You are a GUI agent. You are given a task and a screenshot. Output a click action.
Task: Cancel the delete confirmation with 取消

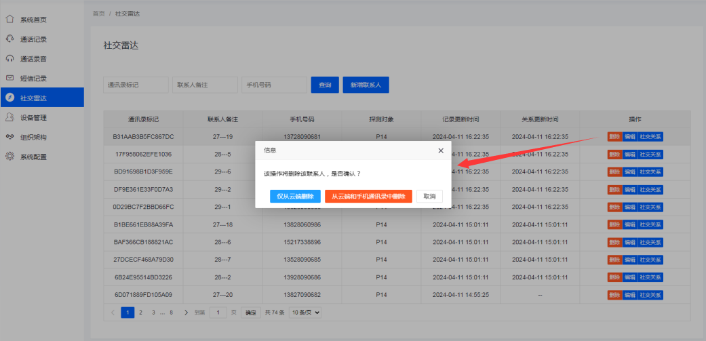tap(429, 196)
